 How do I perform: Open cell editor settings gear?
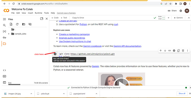pos(174,51)
